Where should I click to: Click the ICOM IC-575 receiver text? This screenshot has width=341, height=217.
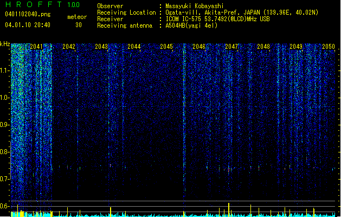[217, 19]
